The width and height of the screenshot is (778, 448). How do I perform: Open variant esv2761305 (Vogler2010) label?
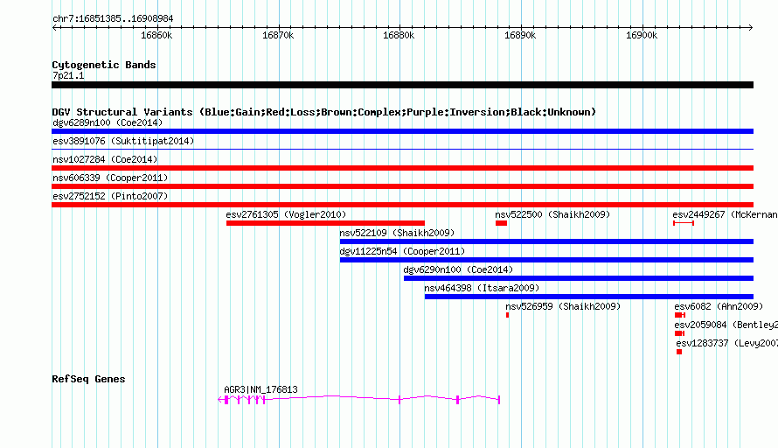[286, 214]
